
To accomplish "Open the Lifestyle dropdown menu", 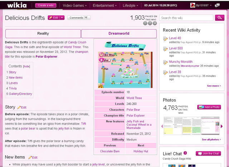I will [x=130, y=6].
